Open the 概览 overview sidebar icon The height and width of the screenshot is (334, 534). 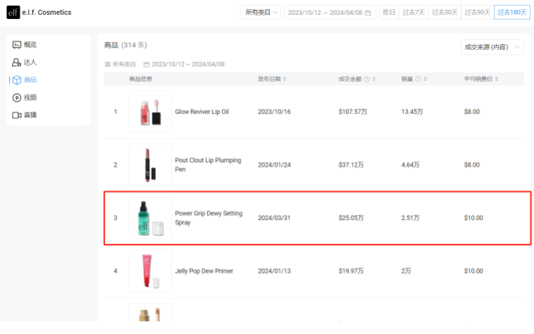tap(17, 45)
